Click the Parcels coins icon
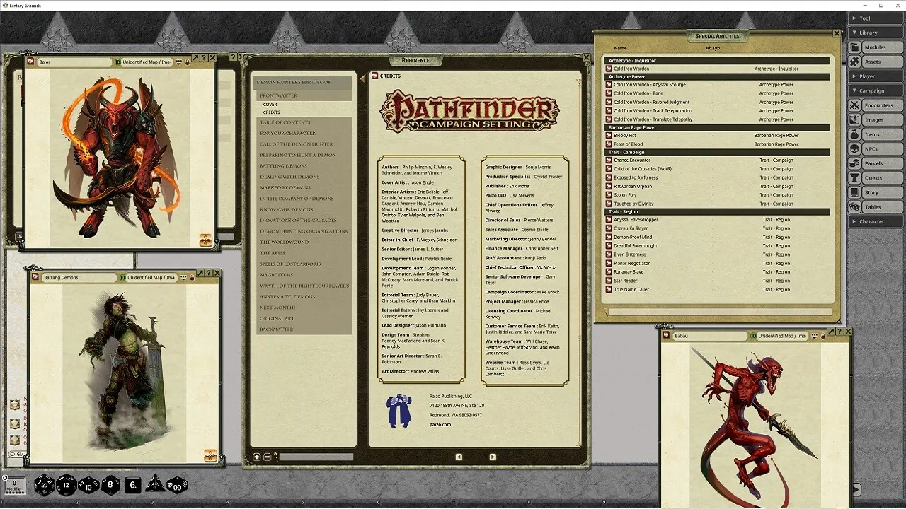906x509 pixels. pos(854,163)
